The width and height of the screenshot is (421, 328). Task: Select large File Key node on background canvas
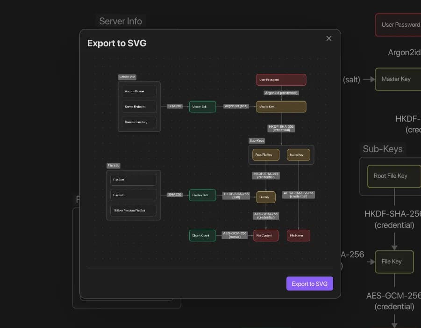[394, 262]
